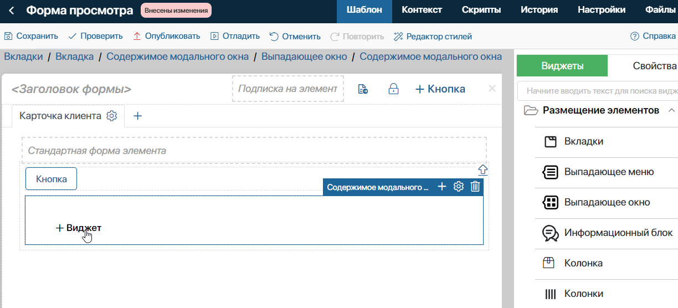Click the Вкладки widget label
The height and width of the screenshot is (308, 678).
coord(584,141)
